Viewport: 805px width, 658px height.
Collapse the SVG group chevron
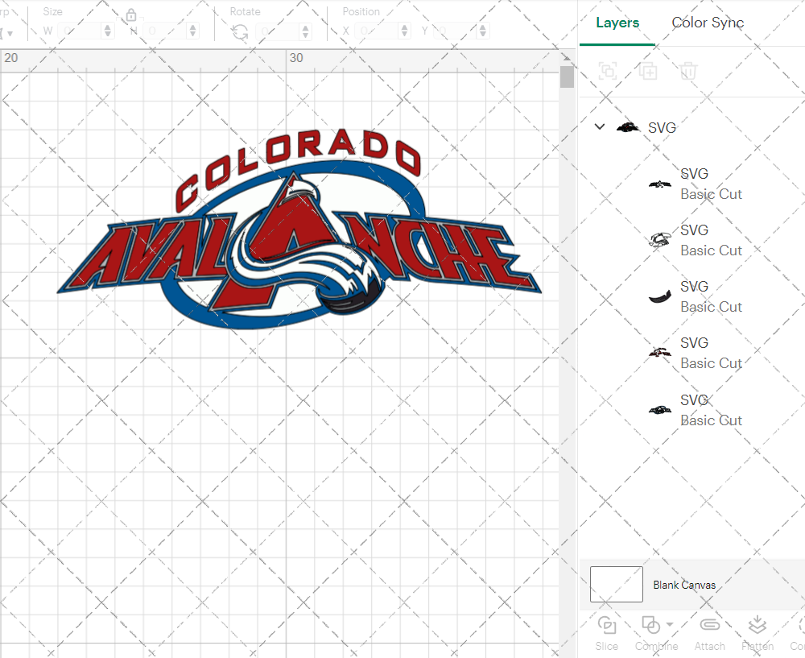coord(600,126)
